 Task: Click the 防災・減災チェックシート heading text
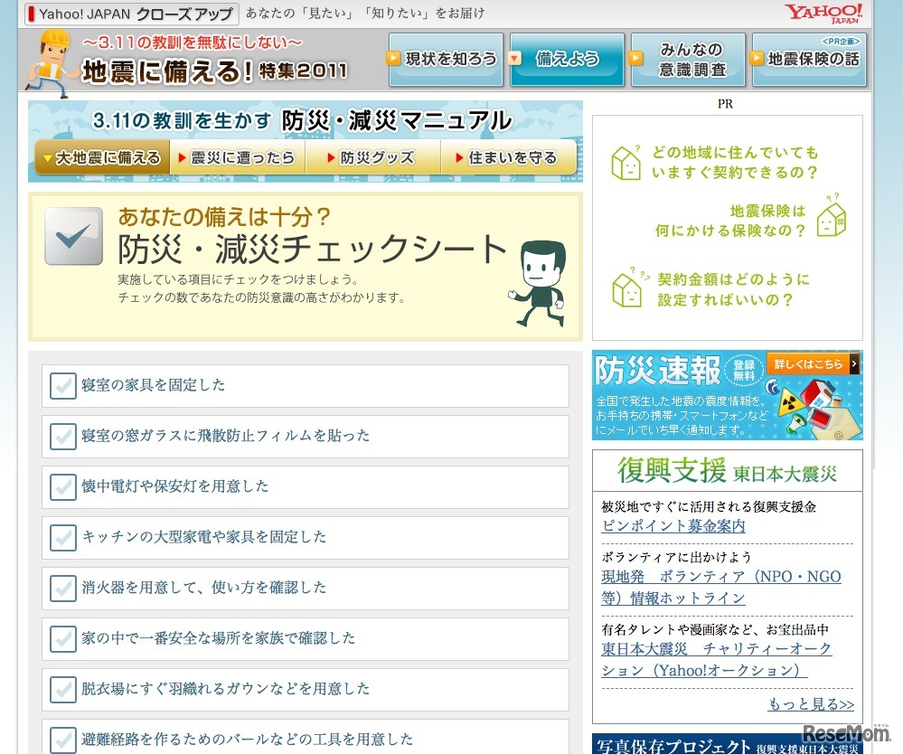coord(312,249)
